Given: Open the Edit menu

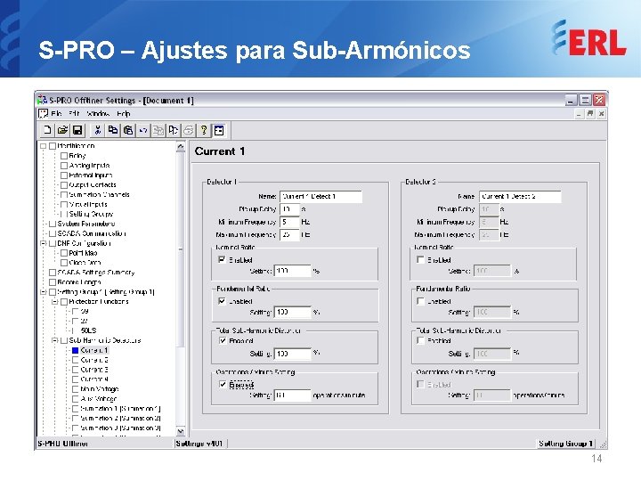Looking at the screenshot, I should click(x=74, y=114).
